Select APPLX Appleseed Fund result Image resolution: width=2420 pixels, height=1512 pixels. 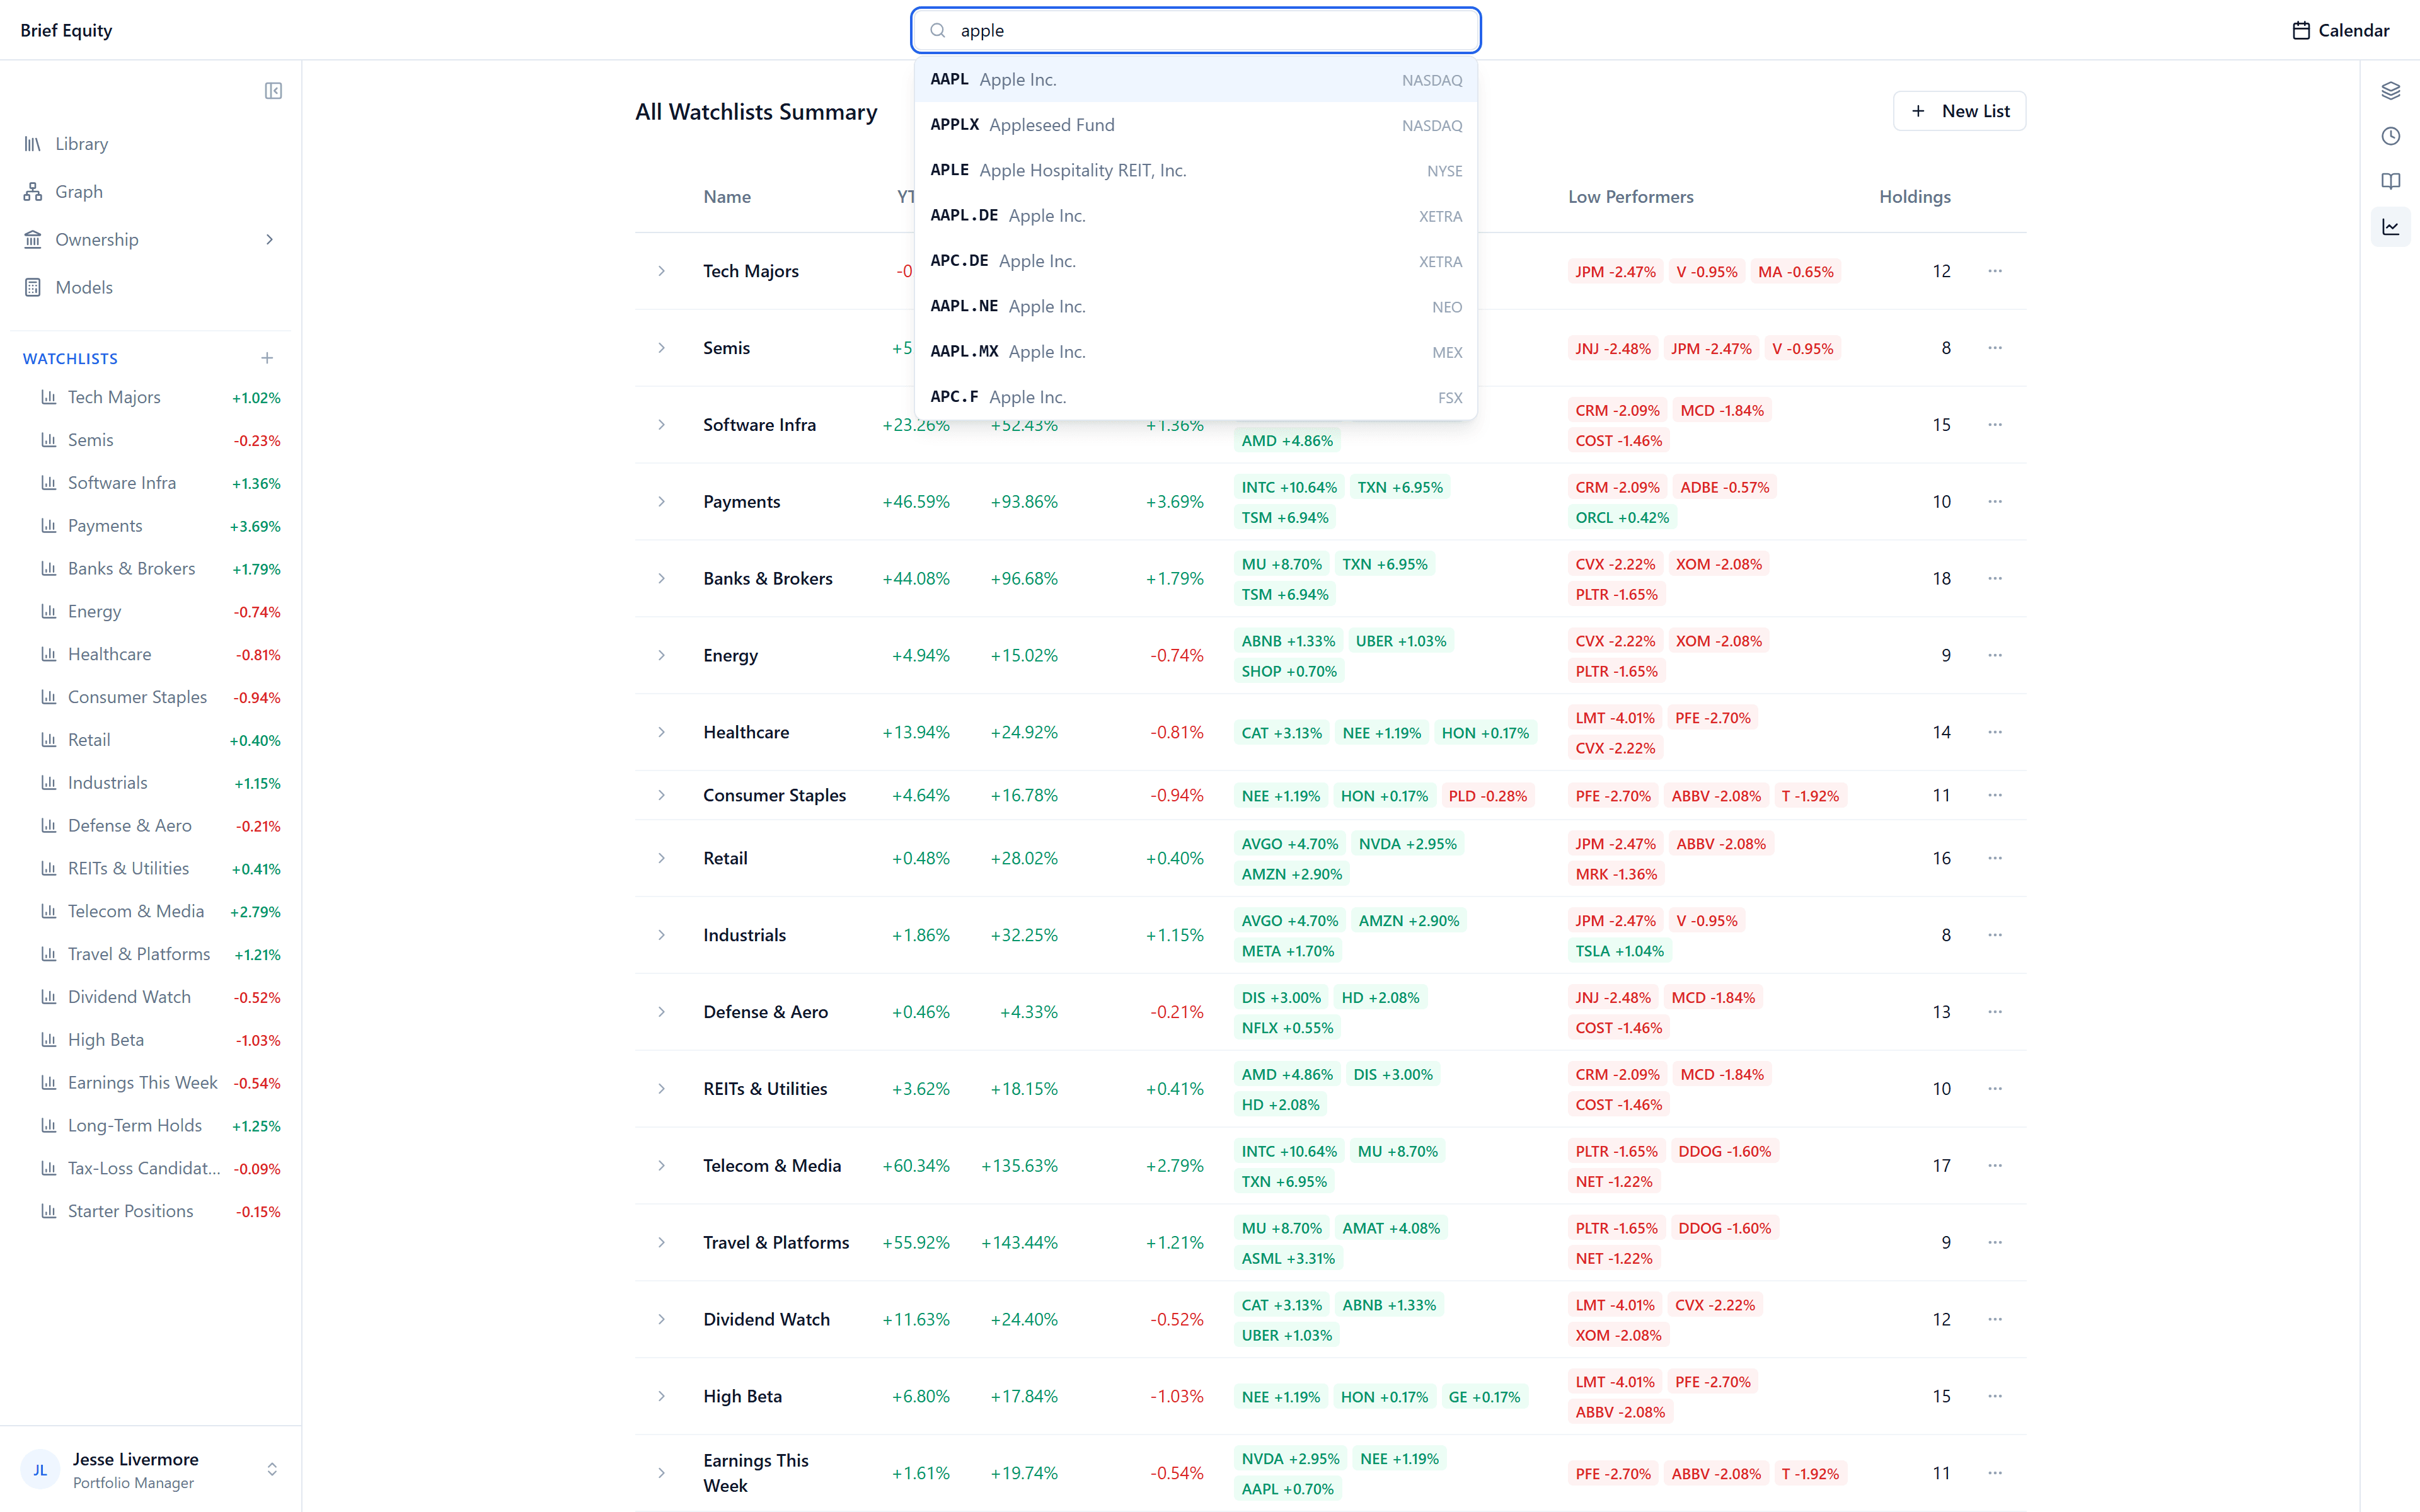click(x=1195, y=125)
